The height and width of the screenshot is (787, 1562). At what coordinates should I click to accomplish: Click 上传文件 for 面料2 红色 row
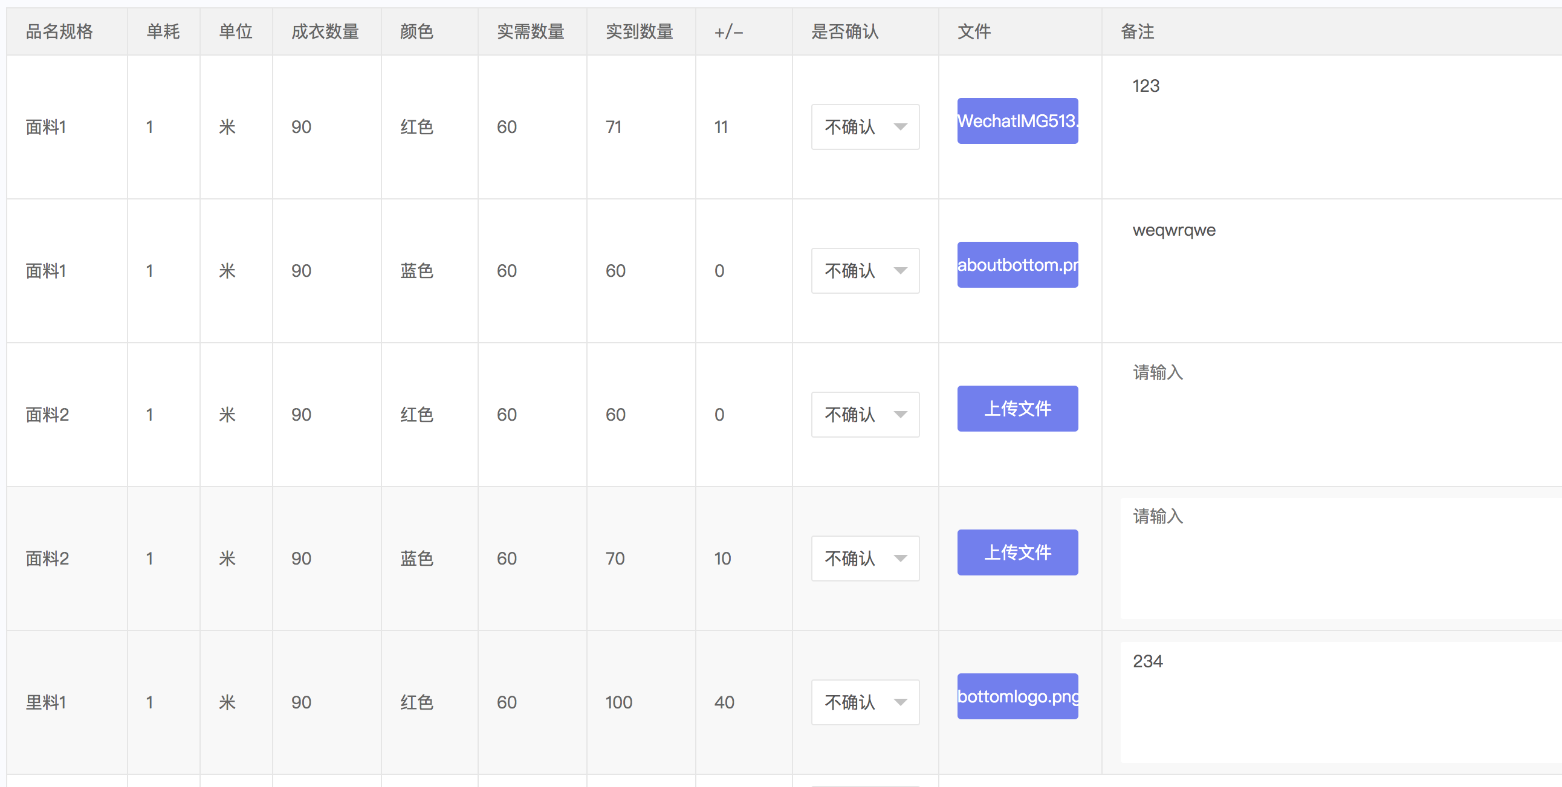click(x=1017, y=408)
